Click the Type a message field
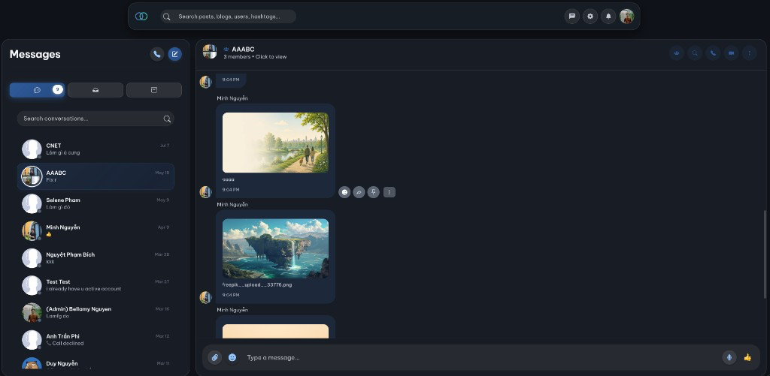The image size is (770, 376). click(481, 357)
